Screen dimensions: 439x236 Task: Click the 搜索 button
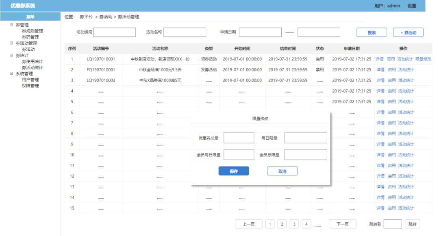(372, 32)
